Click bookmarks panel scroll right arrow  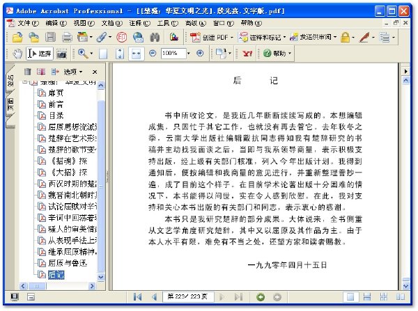tap(92, 286)
